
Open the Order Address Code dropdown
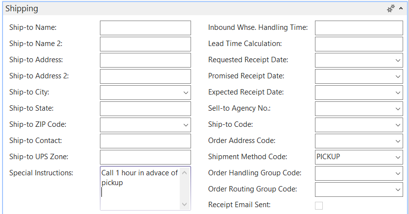398,141
